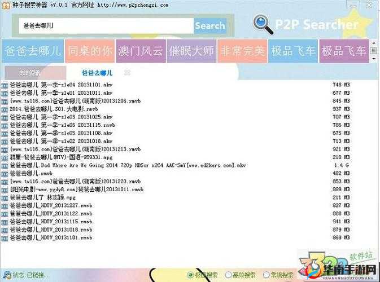380x282 pixels.
Task: Select the 高效搜索 radio option
Action: click(x=228, y=275)
